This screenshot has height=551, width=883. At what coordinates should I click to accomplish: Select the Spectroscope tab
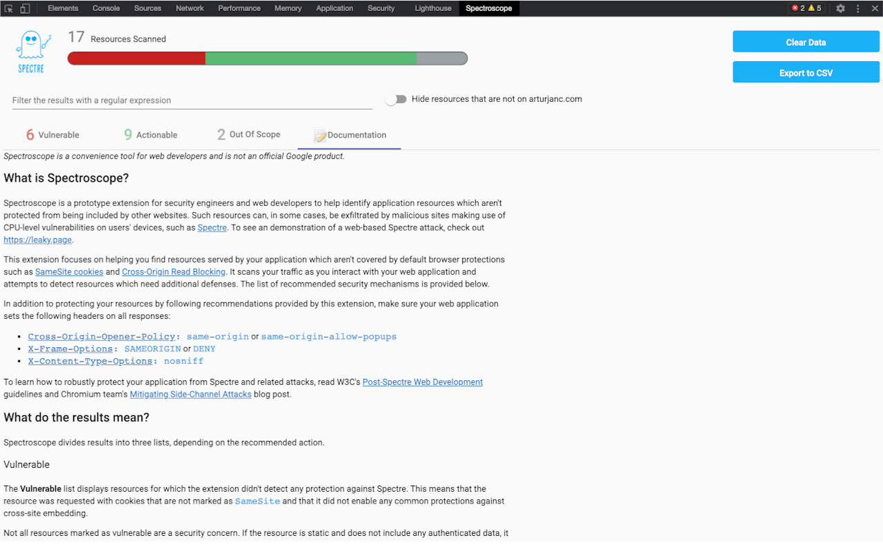tap(488, 8)
